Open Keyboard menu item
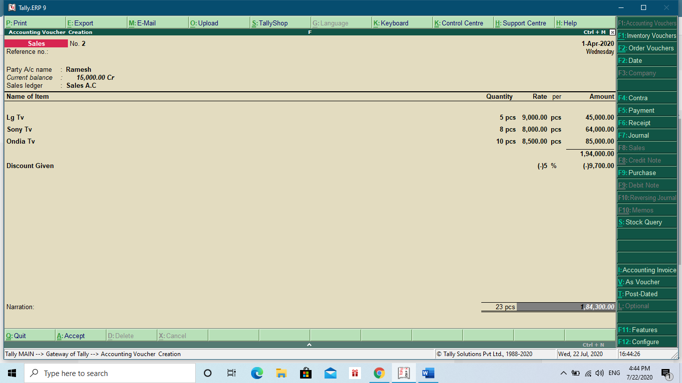 pyautogui.click(x=402, y=23)
